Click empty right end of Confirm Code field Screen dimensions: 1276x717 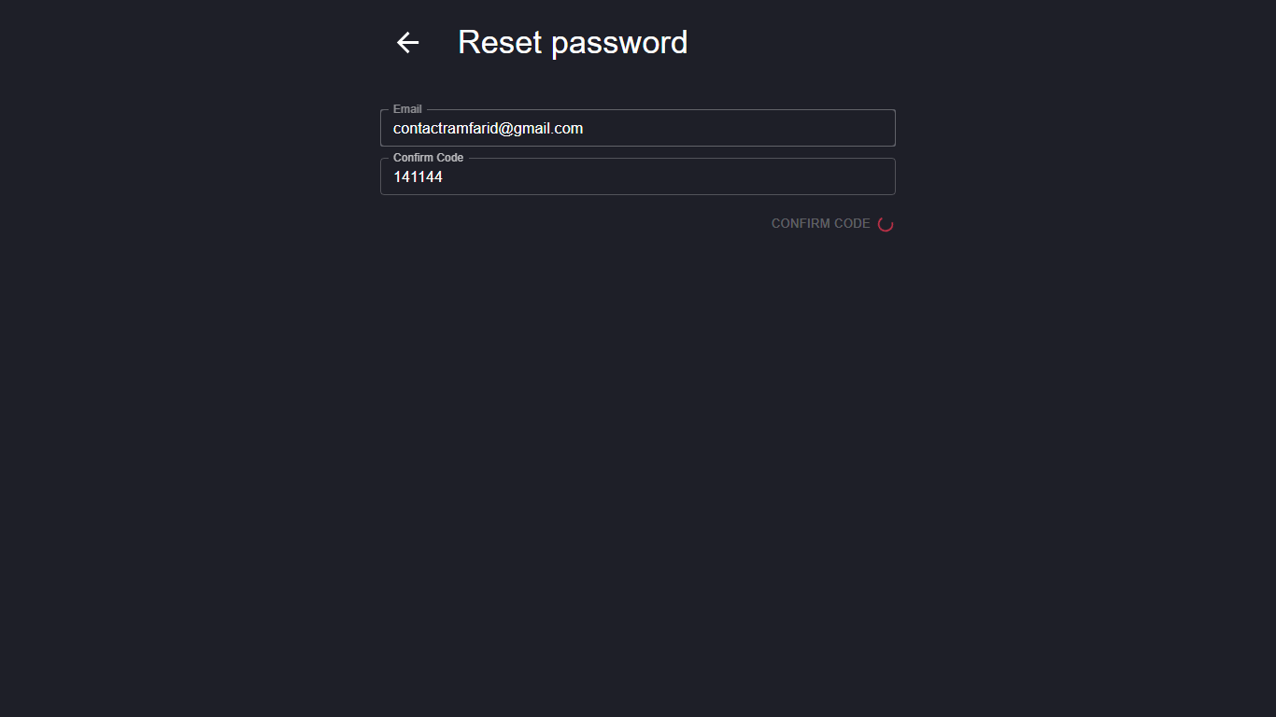841,177
